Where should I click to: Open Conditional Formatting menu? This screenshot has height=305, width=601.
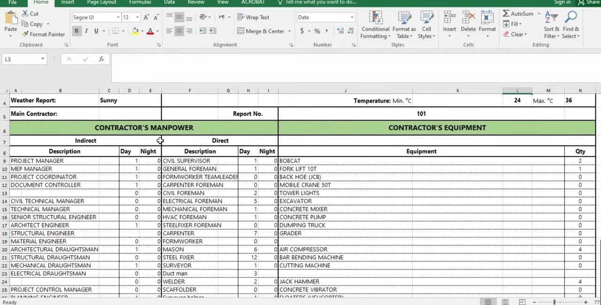(x=376, y=25)
